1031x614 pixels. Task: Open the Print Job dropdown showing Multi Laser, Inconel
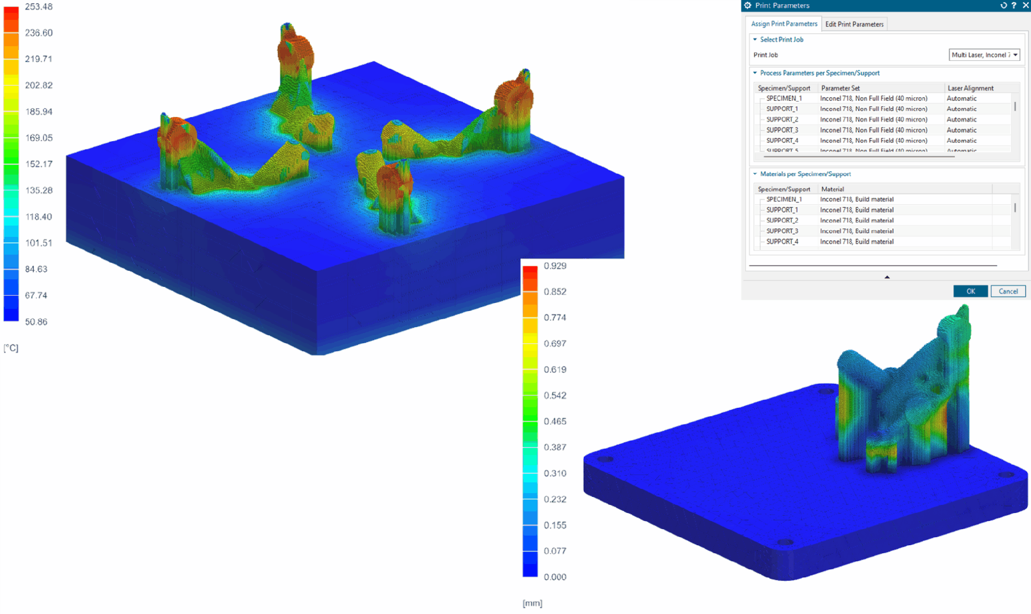click(984, 54)
